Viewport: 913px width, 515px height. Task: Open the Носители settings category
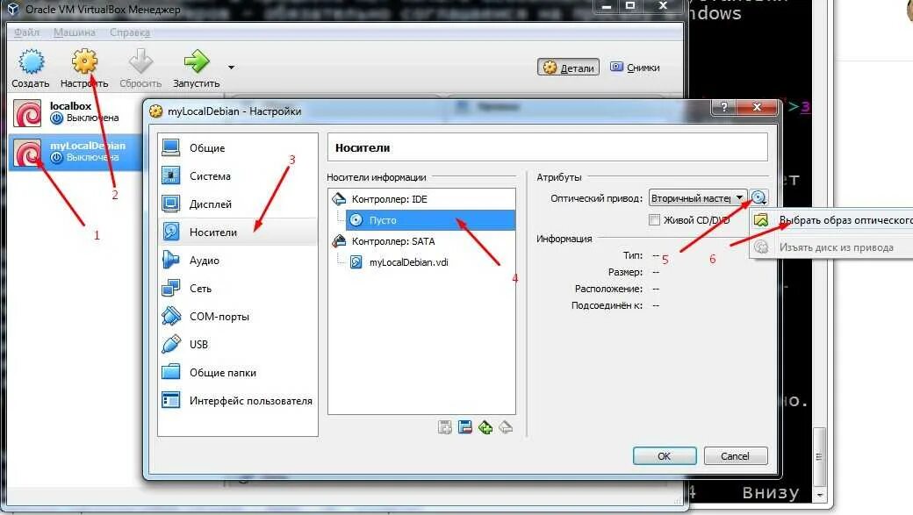[x=238, y=232]
